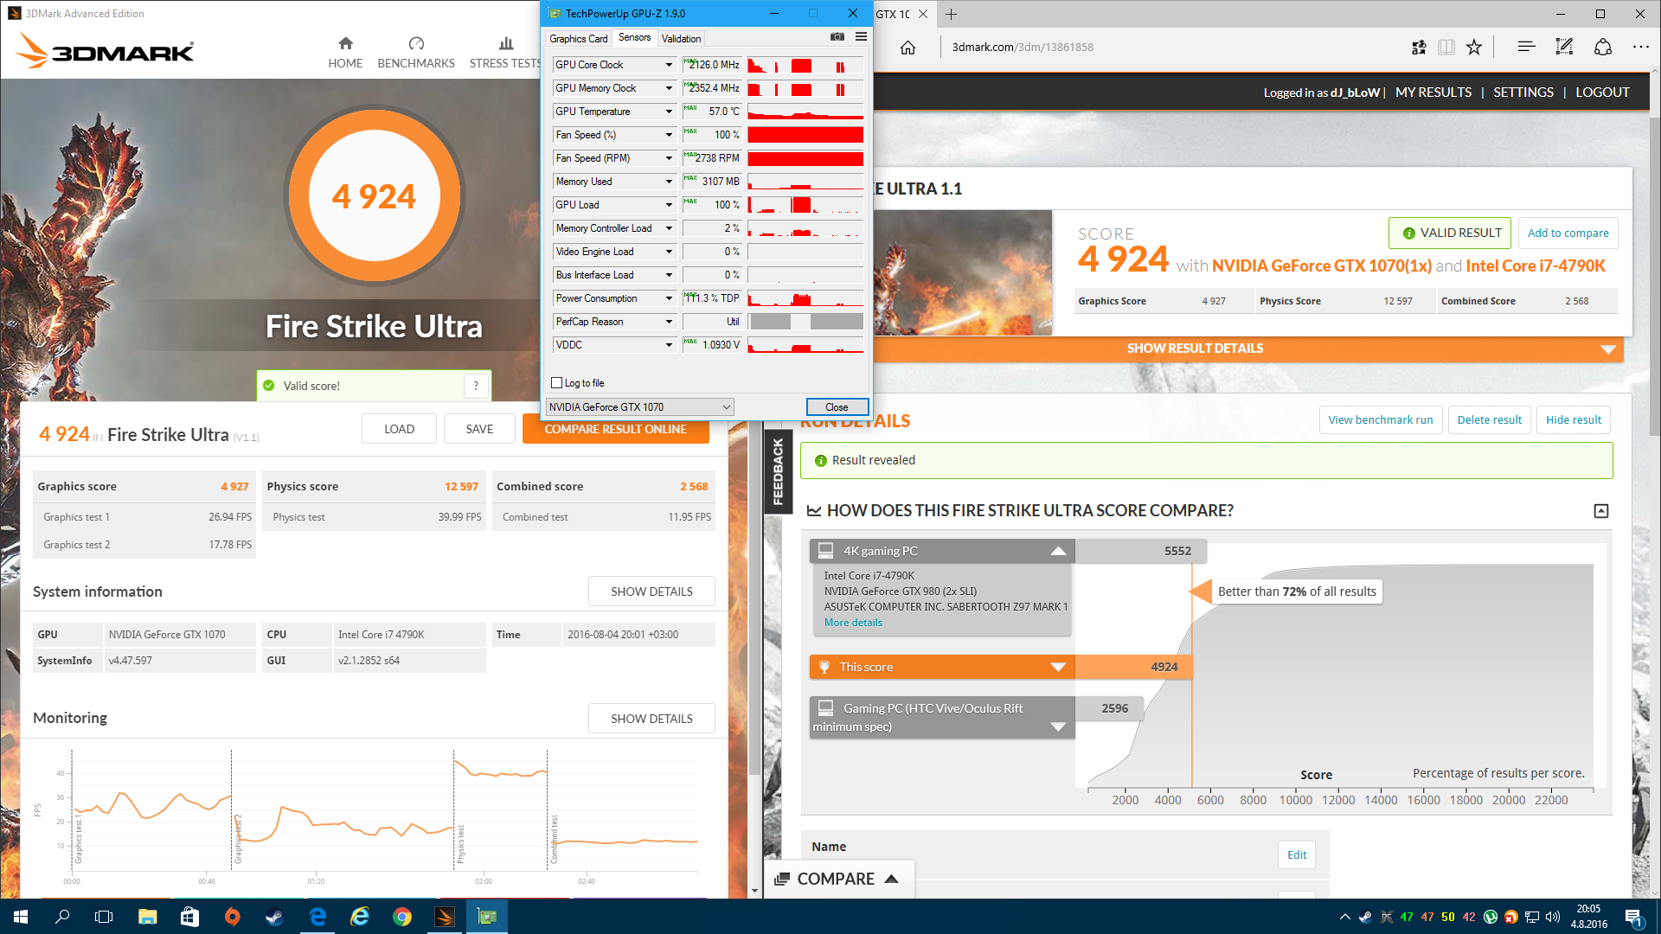Open Memory Used sensor dropdown
Screen dimensions: 1661x934
click(x=669, y=182)
